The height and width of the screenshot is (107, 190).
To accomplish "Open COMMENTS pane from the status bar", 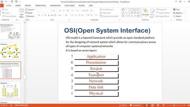I will coord(136,105).
